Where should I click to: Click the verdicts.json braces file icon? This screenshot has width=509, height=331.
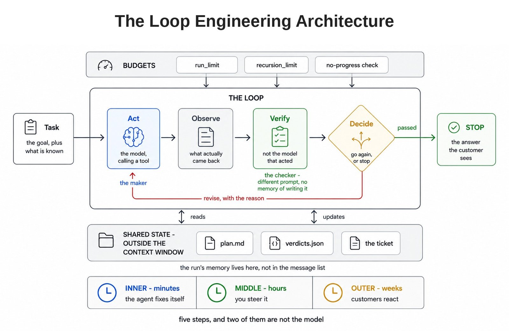point(275,243)
